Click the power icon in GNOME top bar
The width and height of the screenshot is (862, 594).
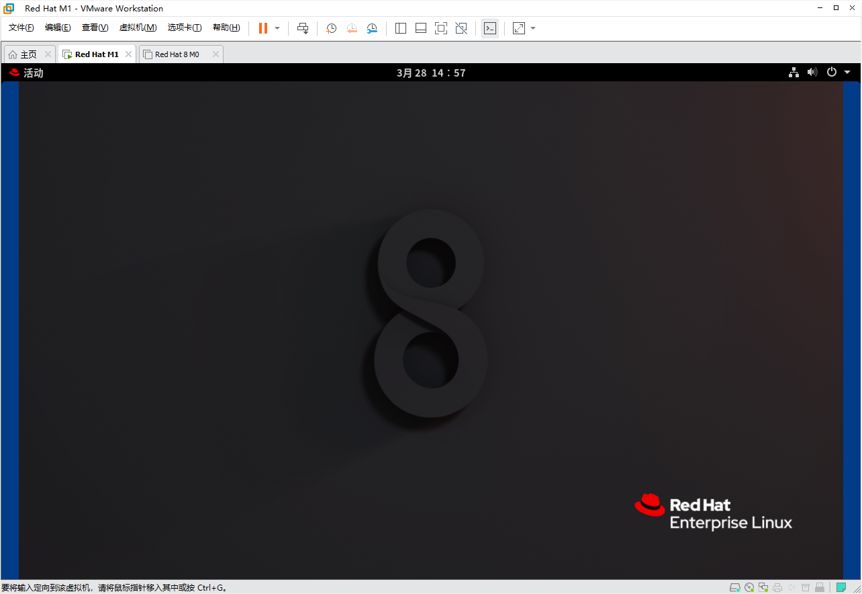(x=832, y=73)
